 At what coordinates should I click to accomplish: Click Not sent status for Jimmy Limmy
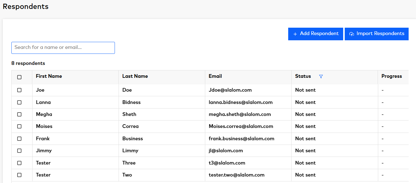[305, 151]
